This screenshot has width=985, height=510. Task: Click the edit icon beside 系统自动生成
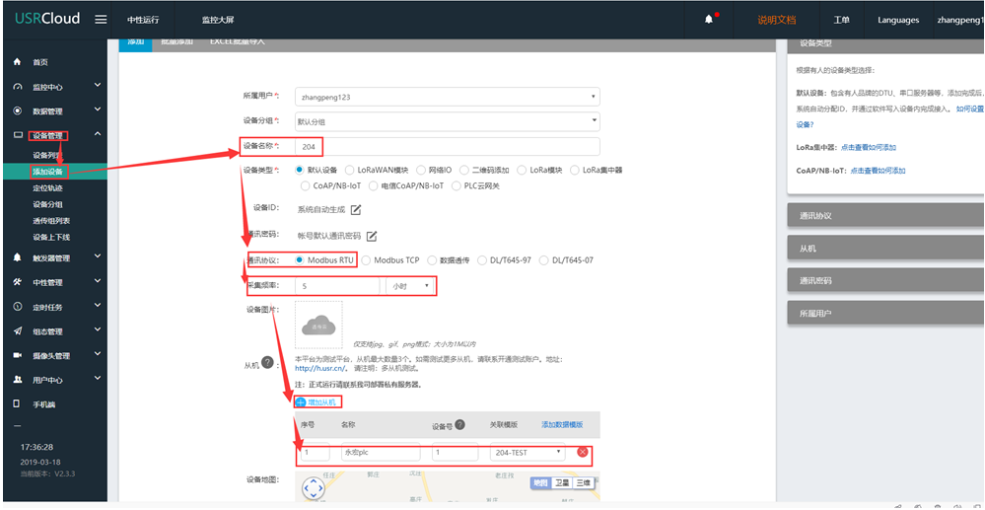356,209
